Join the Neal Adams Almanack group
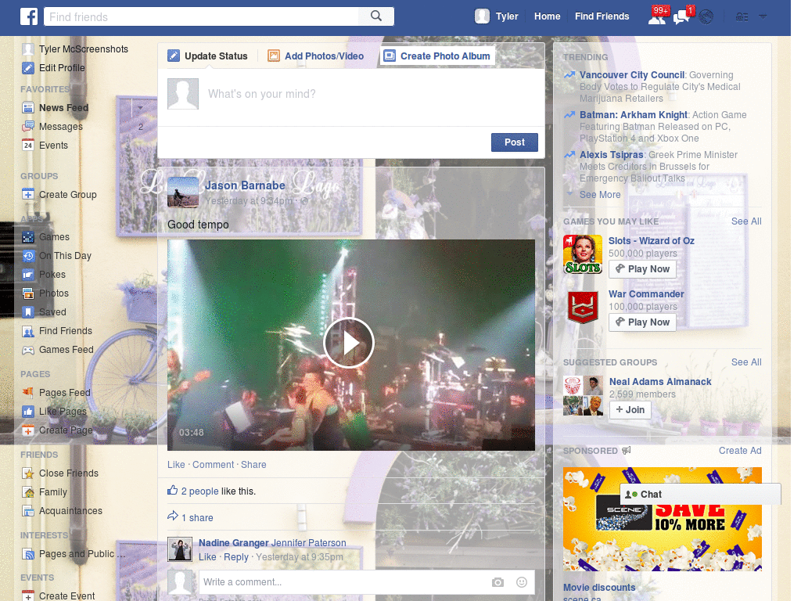801x601 pixels. 630,410
